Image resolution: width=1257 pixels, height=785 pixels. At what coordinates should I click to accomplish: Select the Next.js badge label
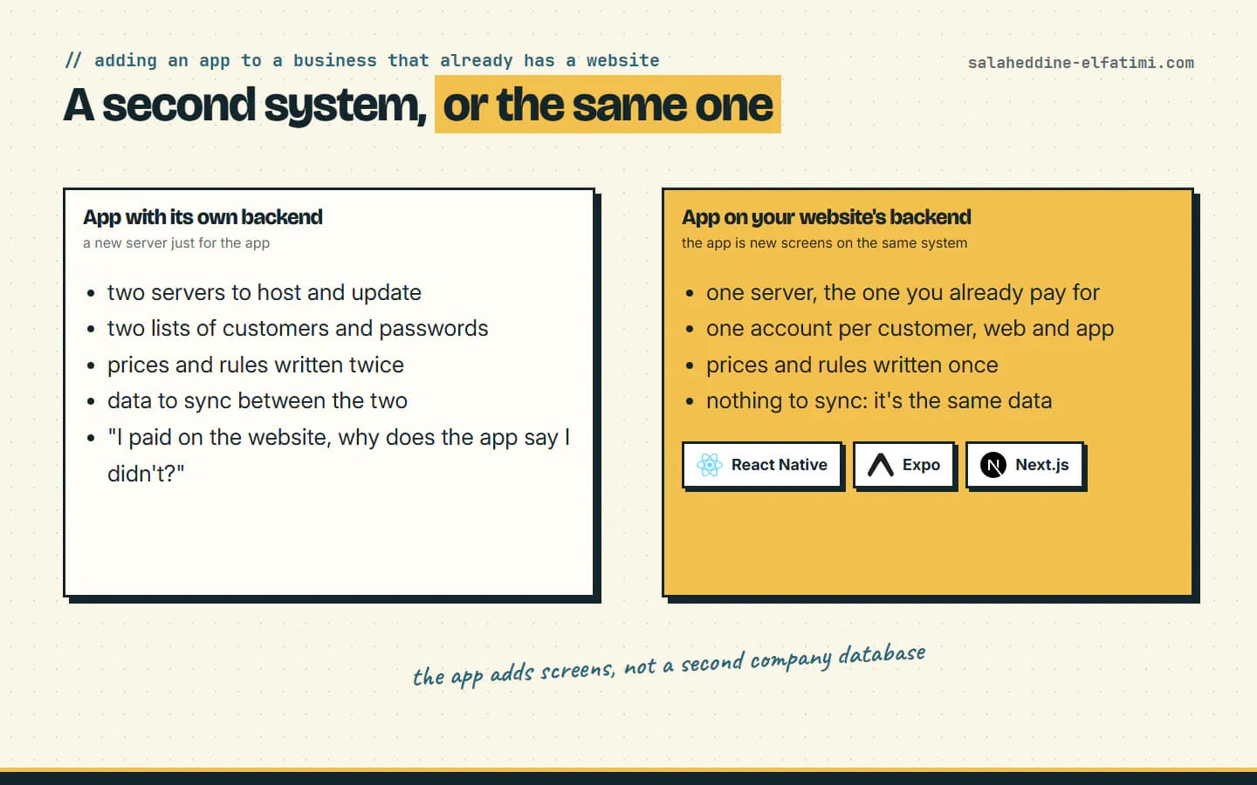point(1041,465)
